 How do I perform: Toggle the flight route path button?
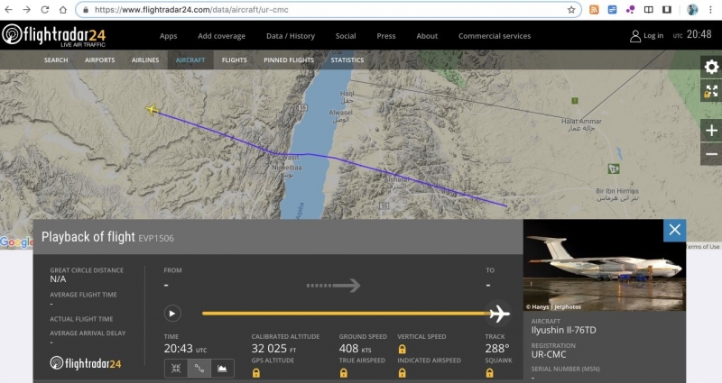pyautogui.click(x=199, y=368)
